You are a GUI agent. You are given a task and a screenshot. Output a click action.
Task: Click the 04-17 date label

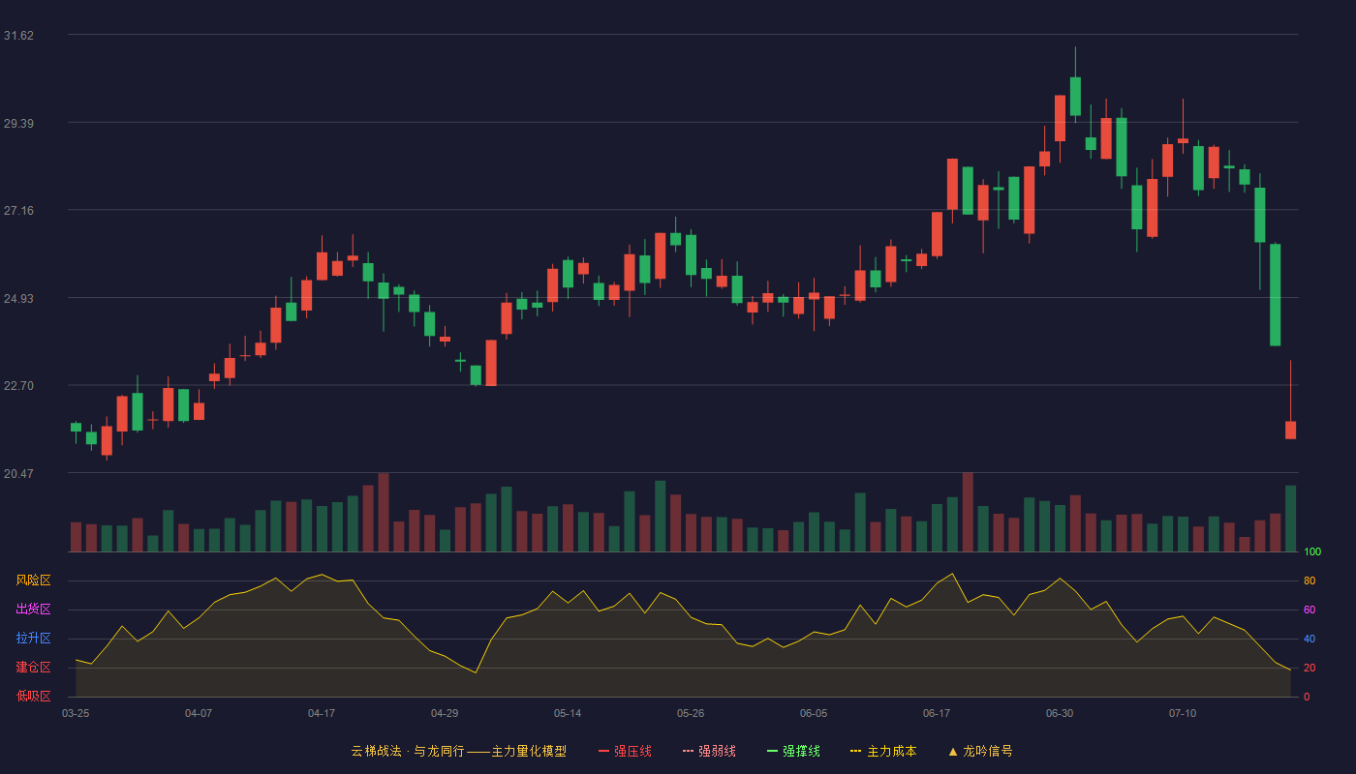322,713
